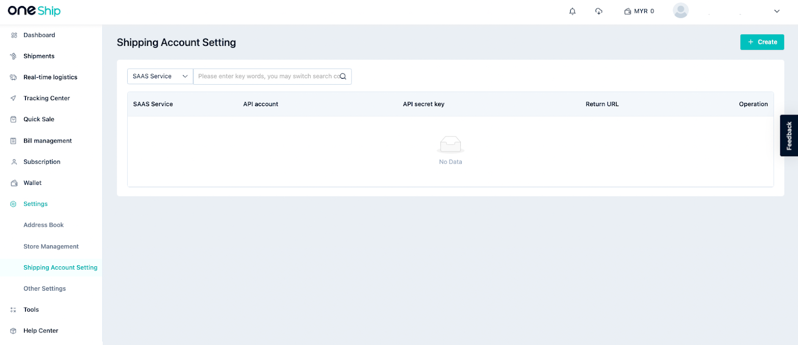Go to Shipments
798x345 pixels.
click(39, 56)
